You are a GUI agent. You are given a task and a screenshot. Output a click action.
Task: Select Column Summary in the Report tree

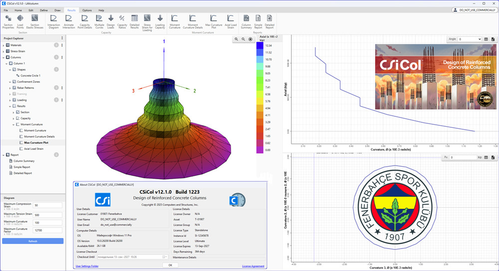tap(24, 161)
